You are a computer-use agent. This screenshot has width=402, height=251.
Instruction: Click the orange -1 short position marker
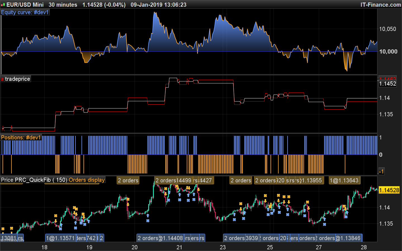coord(381,172)
